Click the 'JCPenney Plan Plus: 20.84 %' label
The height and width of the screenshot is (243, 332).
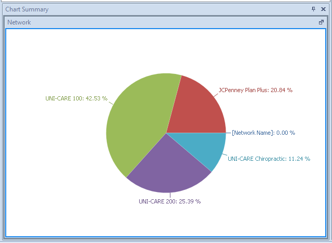tap(255, 90)
